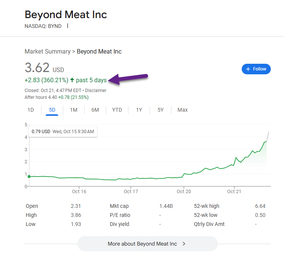Click the Market Summary breadcrumb link

click(x=48, y=51)
